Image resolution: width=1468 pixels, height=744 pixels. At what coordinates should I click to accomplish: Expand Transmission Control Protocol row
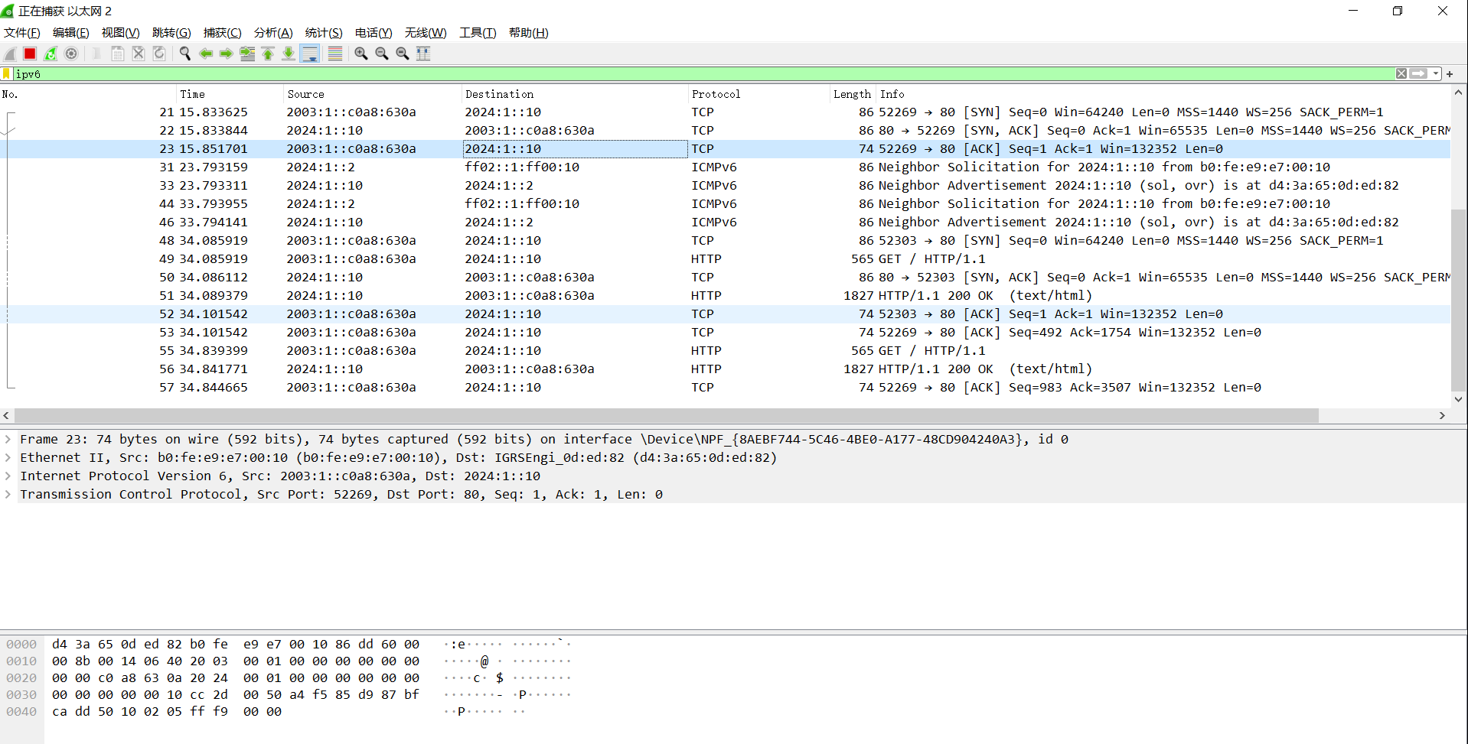(x=8, y=494)
